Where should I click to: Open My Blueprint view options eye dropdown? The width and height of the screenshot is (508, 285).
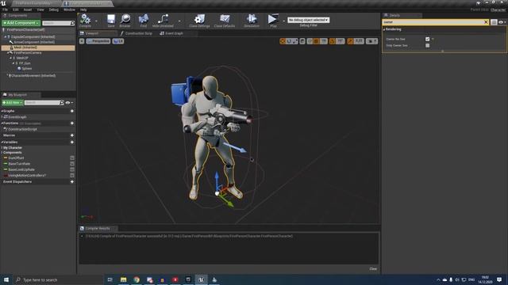point(69,102)
